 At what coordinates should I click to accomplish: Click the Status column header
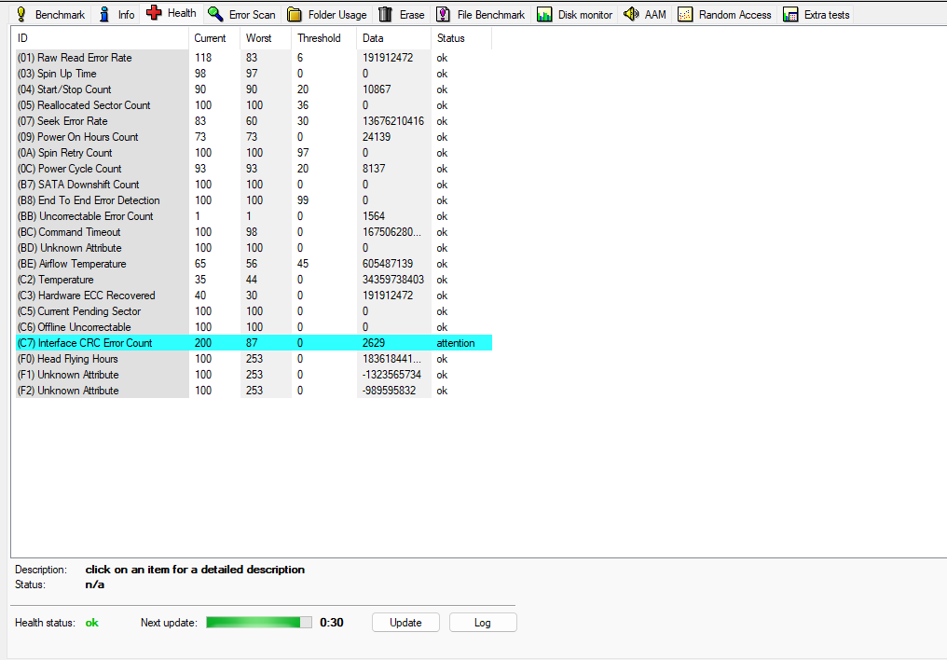click(x=461, y=38)
